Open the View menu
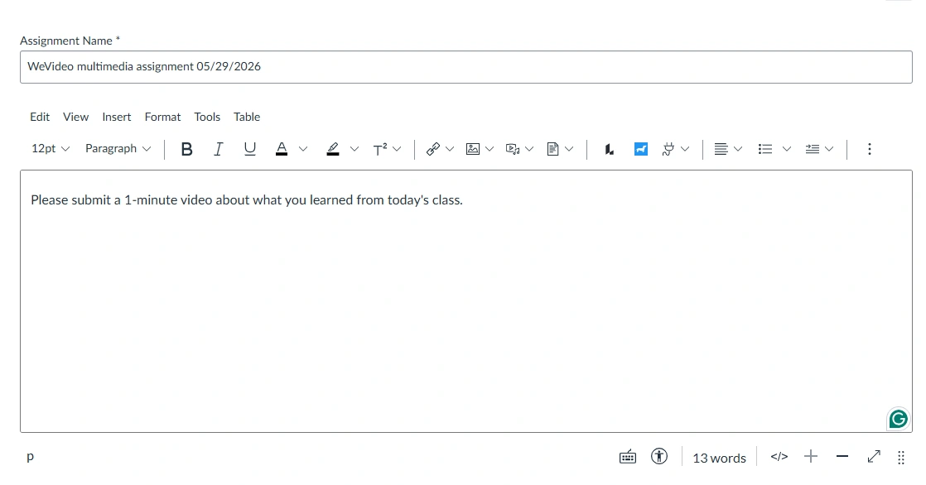 [75, 117]
